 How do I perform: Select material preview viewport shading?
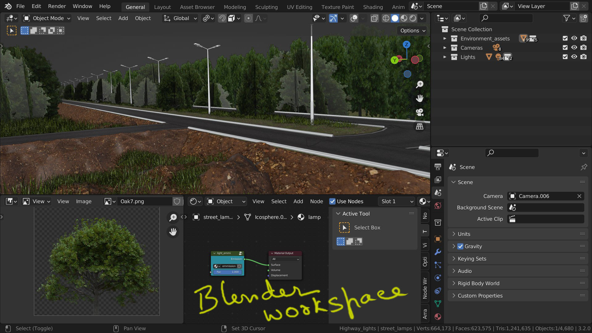pyautogui.click(x=404, y=18)
